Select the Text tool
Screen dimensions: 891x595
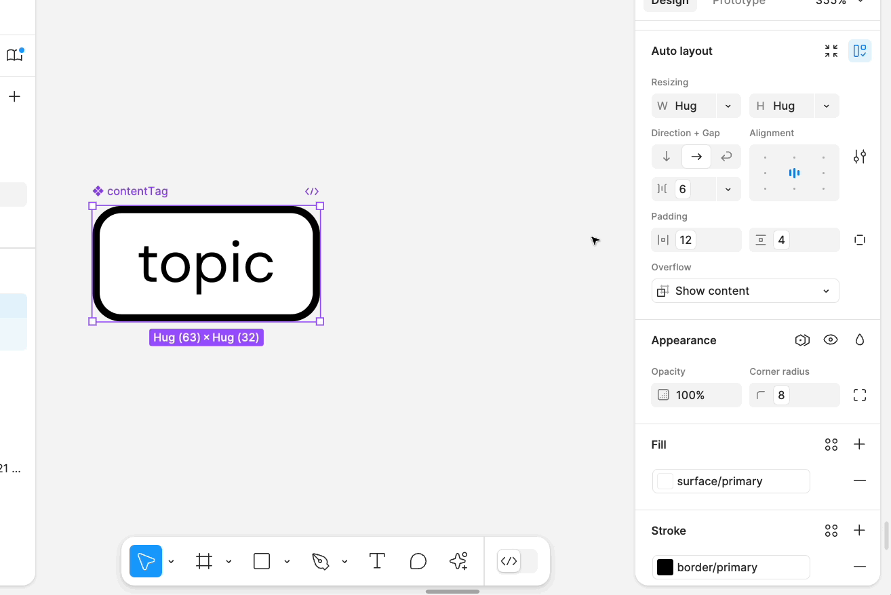point(377,561)
